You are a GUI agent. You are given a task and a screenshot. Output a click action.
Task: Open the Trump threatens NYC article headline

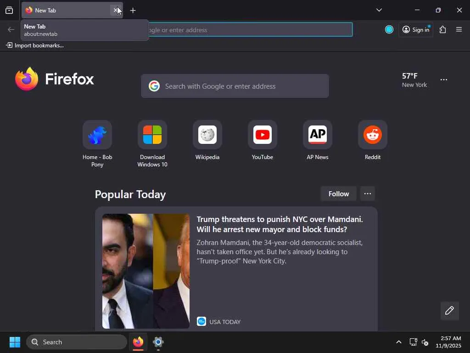280,224
